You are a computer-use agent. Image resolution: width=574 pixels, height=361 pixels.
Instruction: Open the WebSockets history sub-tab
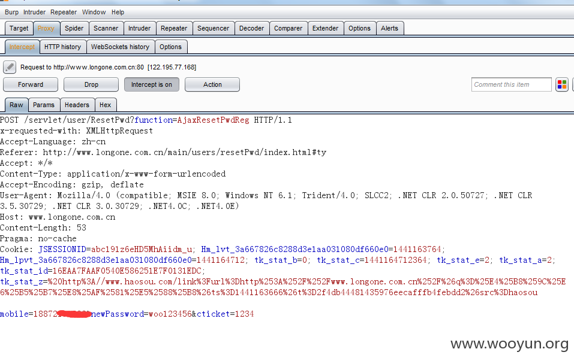[121, 47]
